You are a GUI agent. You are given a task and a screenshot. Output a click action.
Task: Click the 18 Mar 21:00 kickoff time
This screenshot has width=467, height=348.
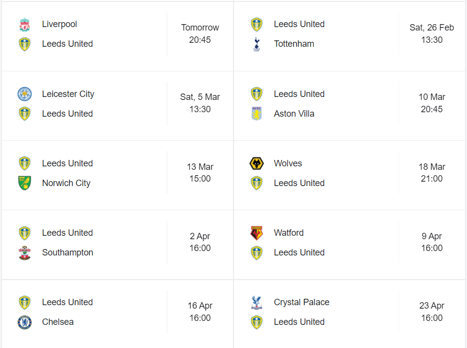point(432,173)
